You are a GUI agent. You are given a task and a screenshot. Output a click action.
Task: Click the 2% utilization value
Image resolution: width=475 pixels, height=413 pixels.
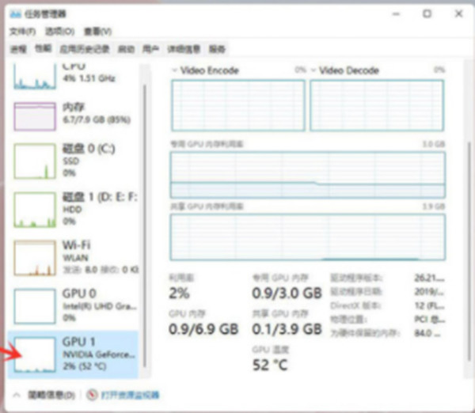(180, 293)
